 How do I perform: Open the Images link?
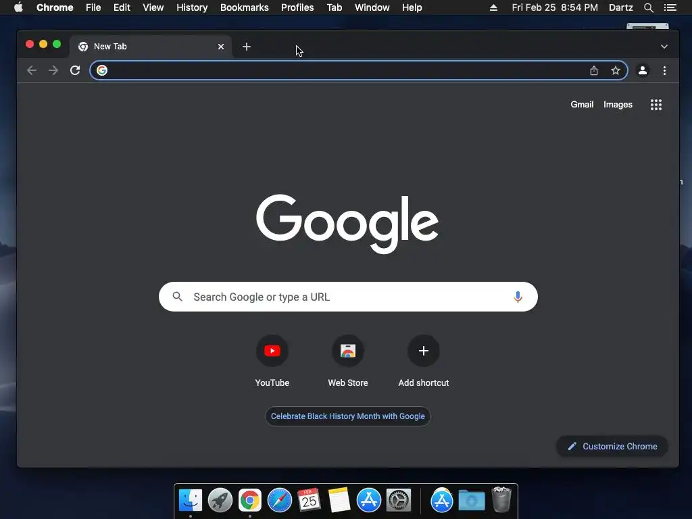point(618,105)
